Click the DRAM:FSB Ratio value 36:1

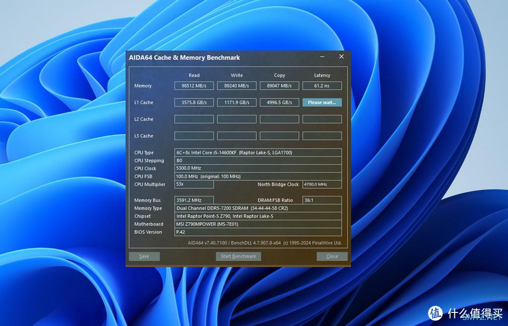(322, 200)
